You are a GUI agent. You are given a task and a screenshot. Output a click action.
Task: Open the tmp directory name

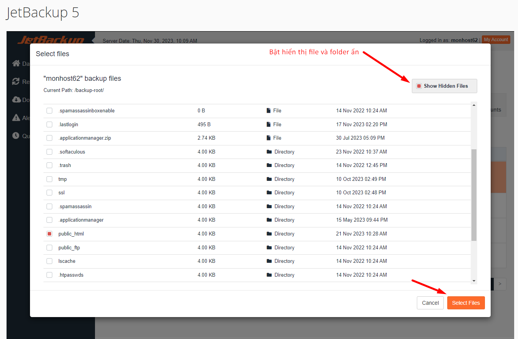click(63, 179)
